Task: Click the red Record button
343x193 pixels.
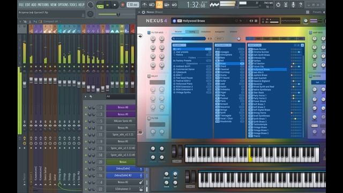Action: point(123,5)
